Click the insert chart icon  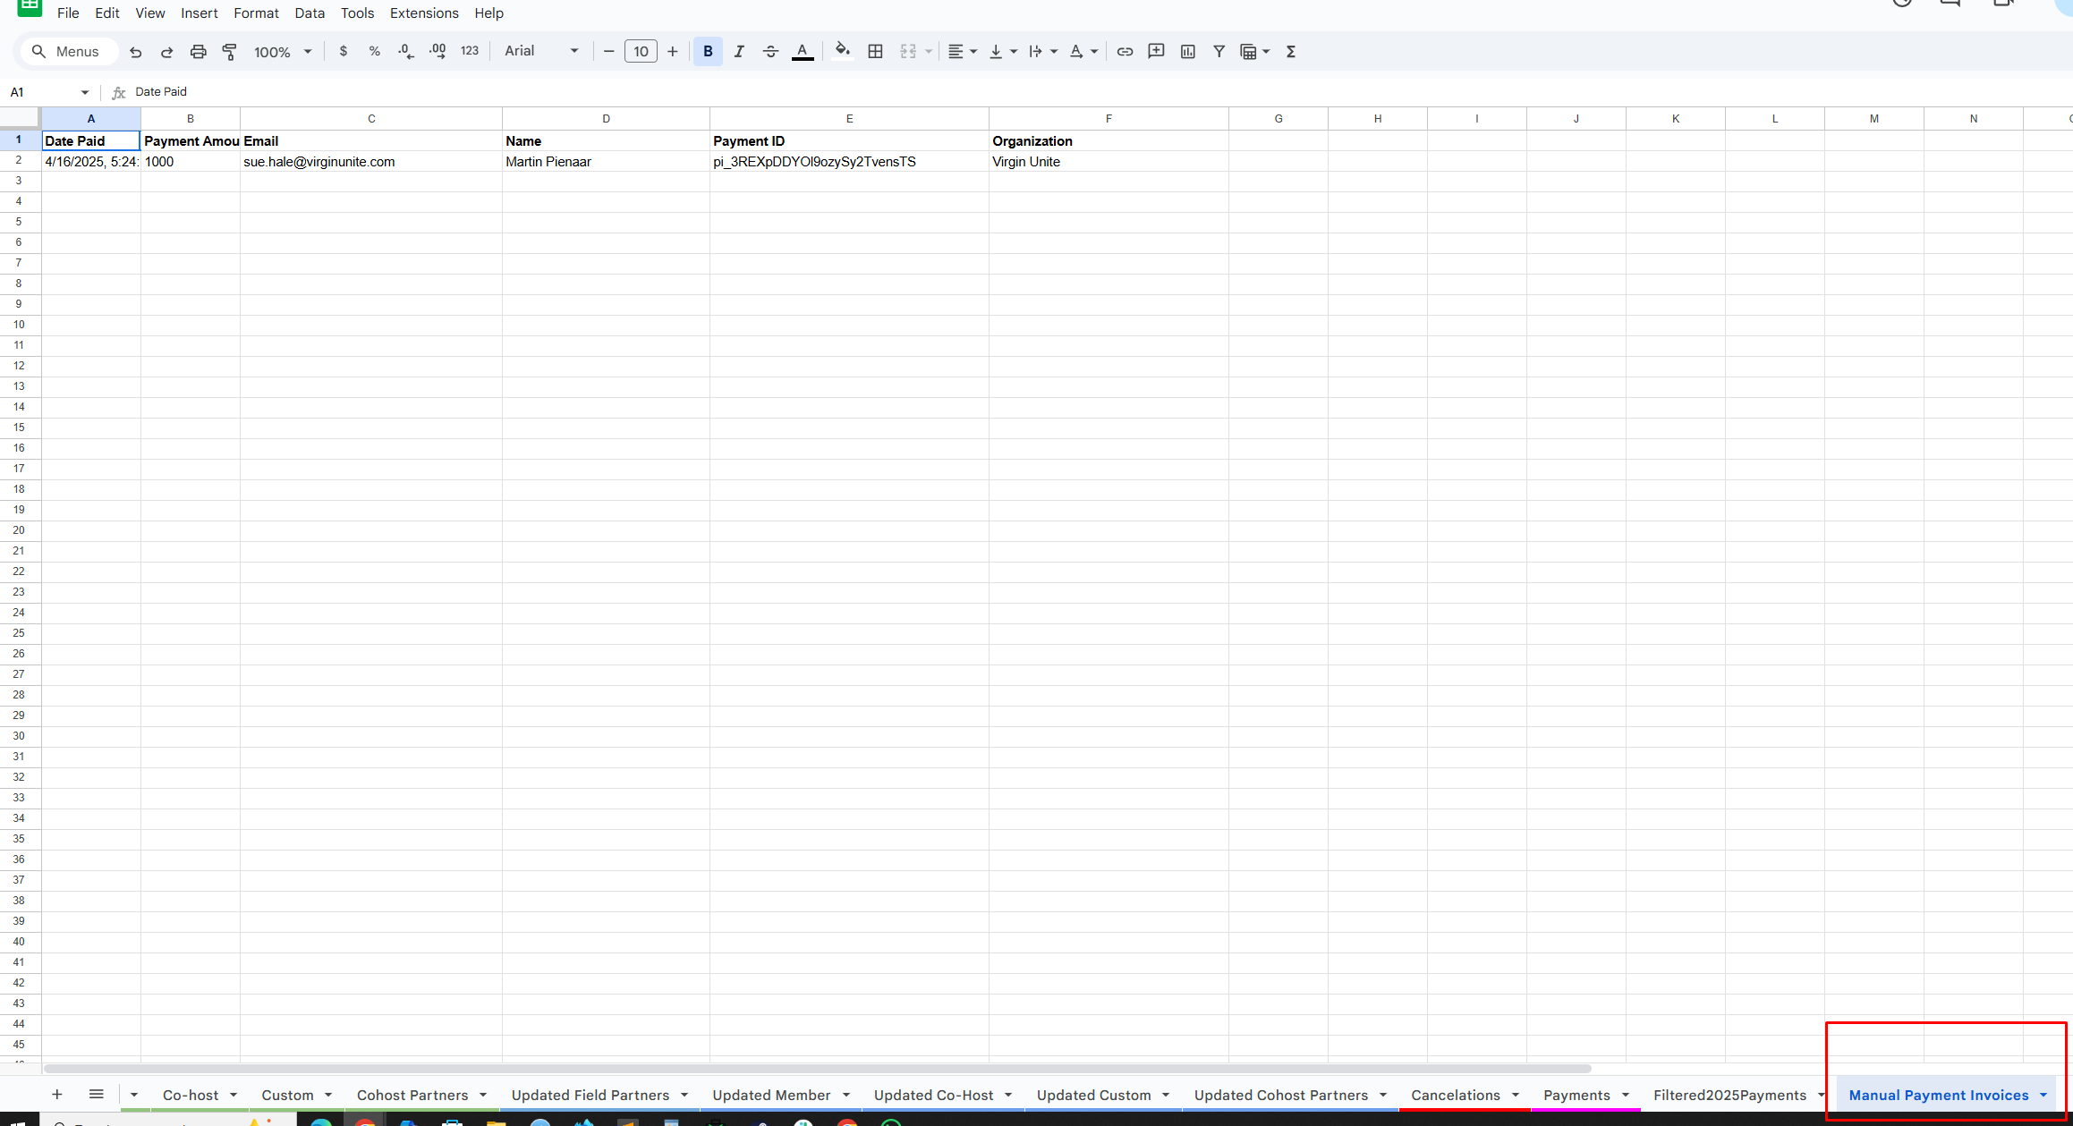pos(1187,52)
